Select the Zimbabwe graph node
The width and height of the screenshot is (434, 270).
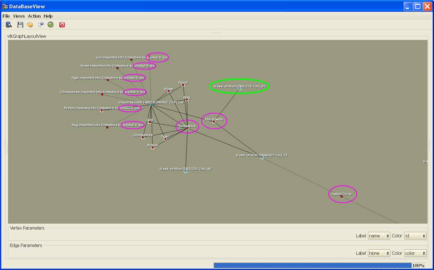pos(187,128)
